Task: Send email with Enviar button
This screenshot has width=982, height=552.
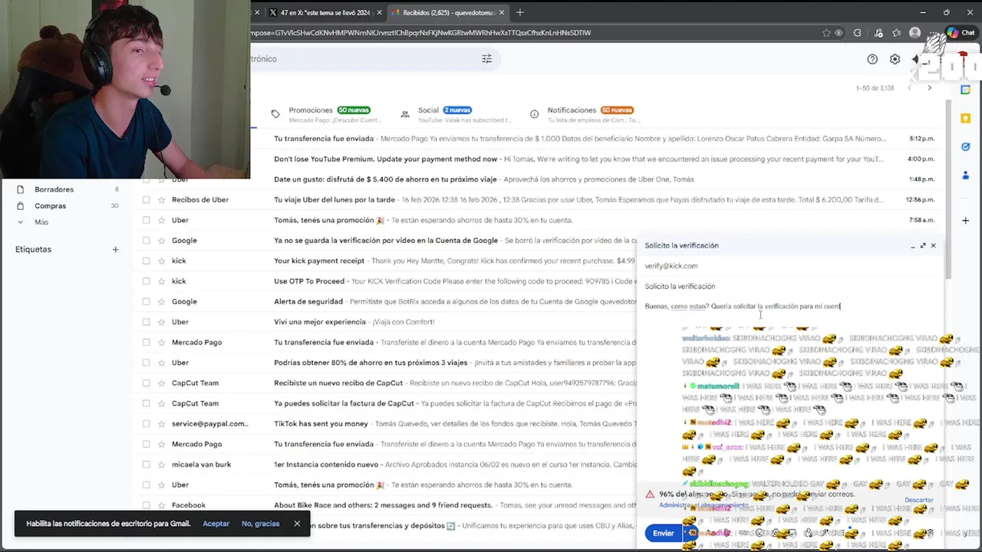Action: tap(663, 534)
